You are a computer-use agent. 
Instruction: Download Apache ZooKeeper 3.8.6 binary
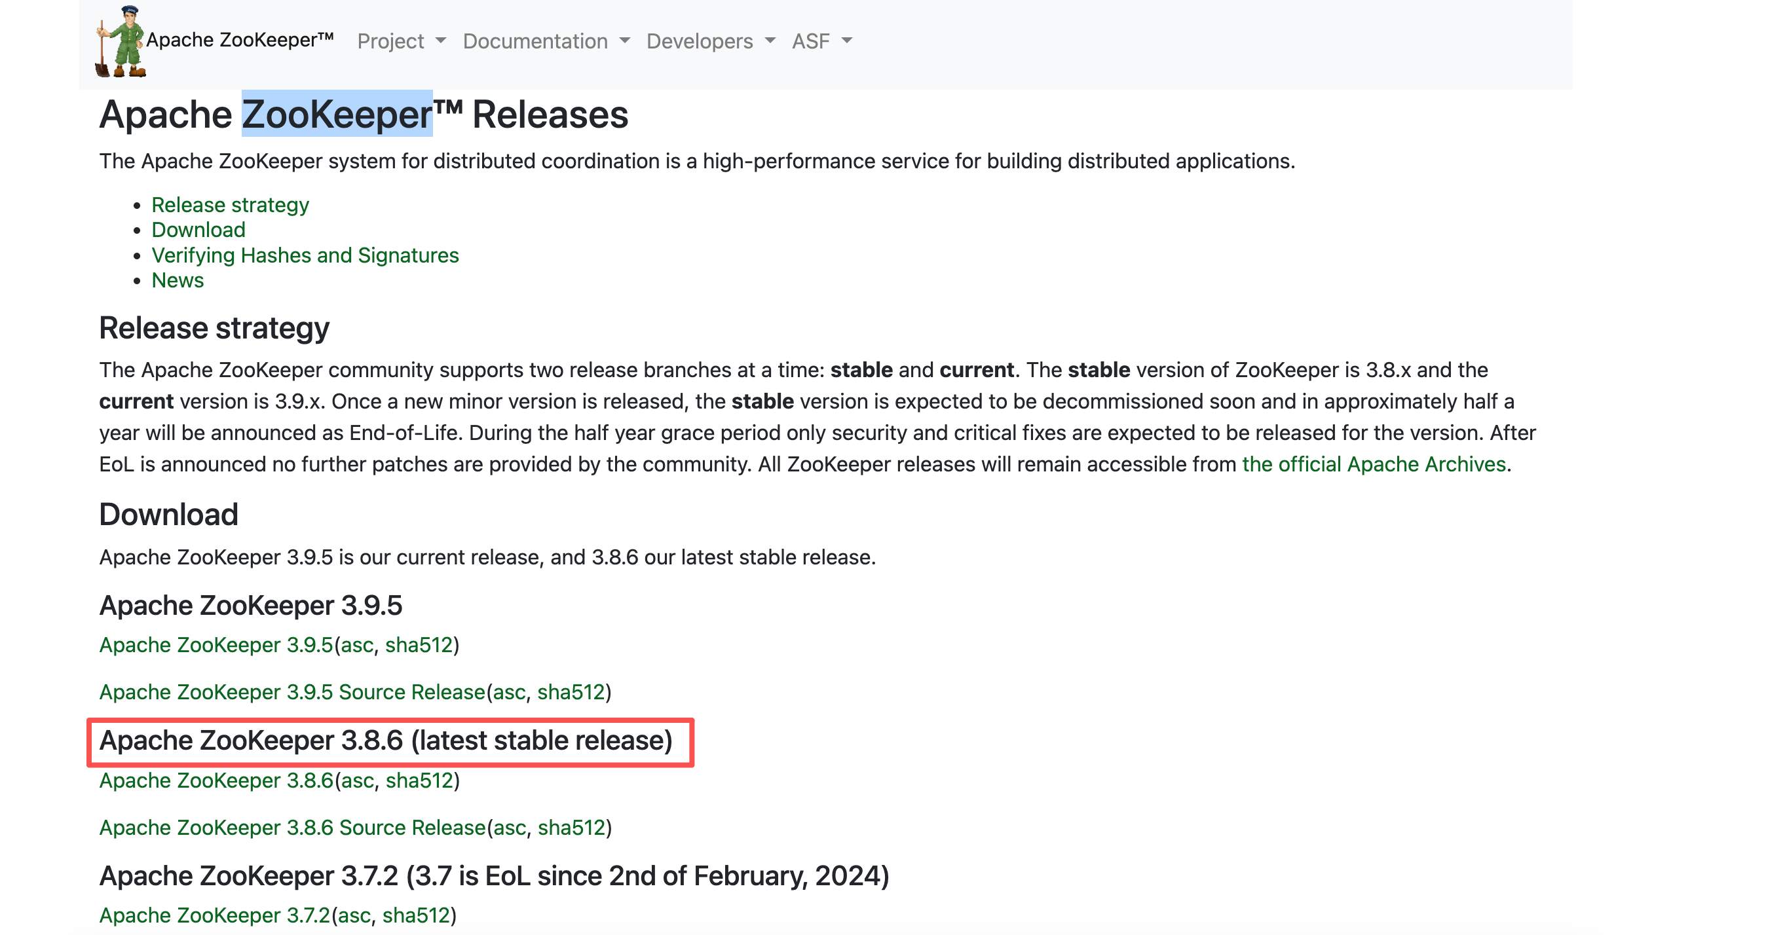point(216,780)
